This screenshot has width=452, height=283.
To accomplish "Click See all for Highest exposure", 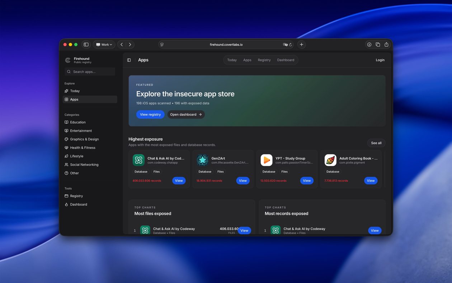I will [x=376, y=143].
